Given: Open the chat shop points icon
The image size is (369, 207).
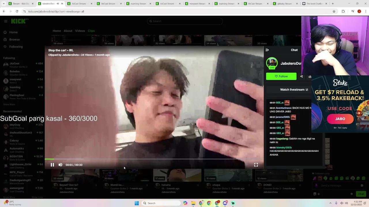Looking at the screenshot, I should tap(315, 194).
